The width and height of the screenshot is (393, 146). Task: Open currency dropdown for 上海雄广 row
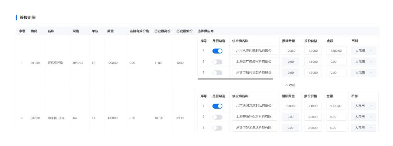(364, 62)
